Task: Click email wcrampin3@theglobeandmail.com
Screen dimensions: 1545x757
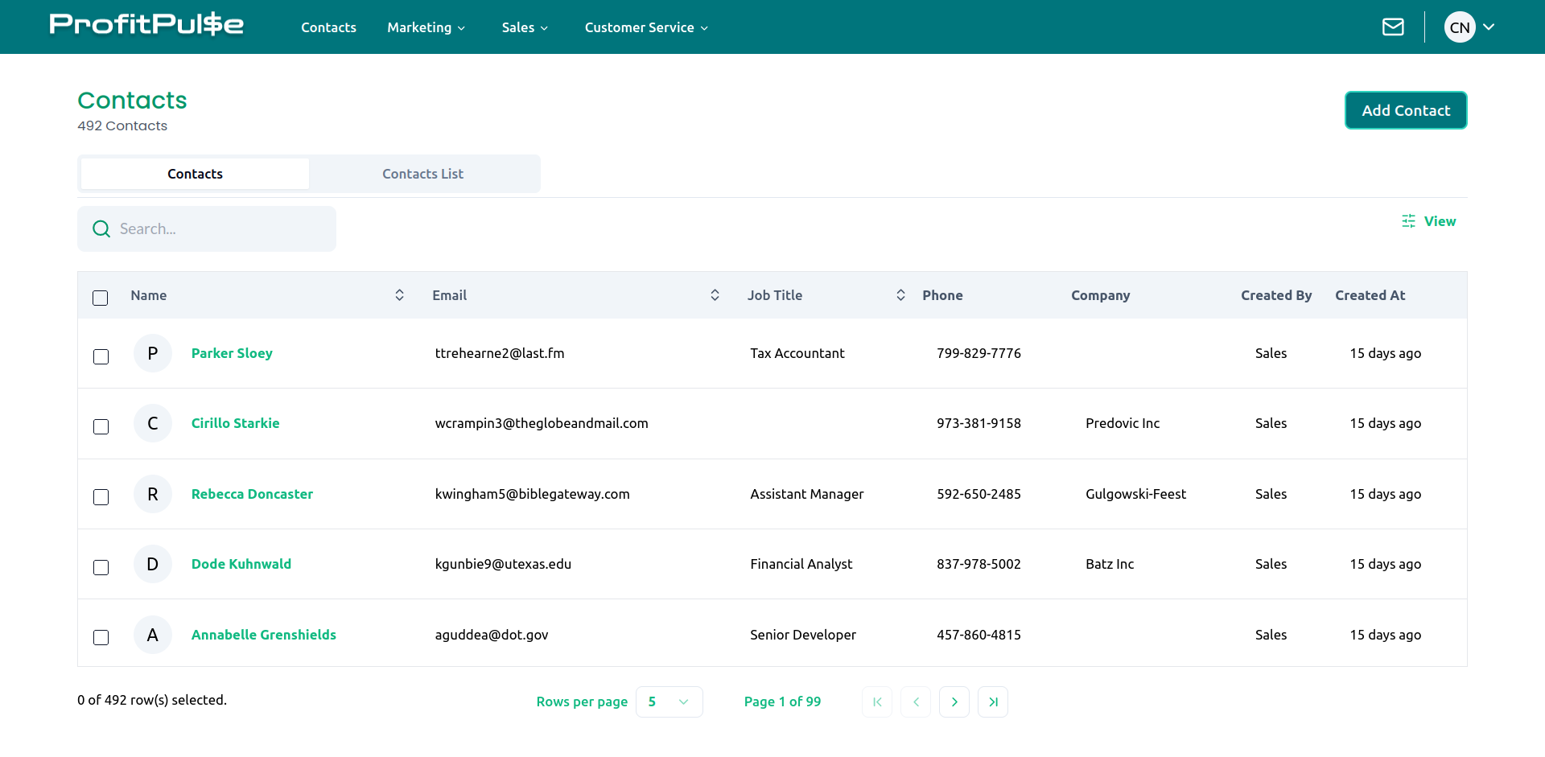Action: coord(542,423)
